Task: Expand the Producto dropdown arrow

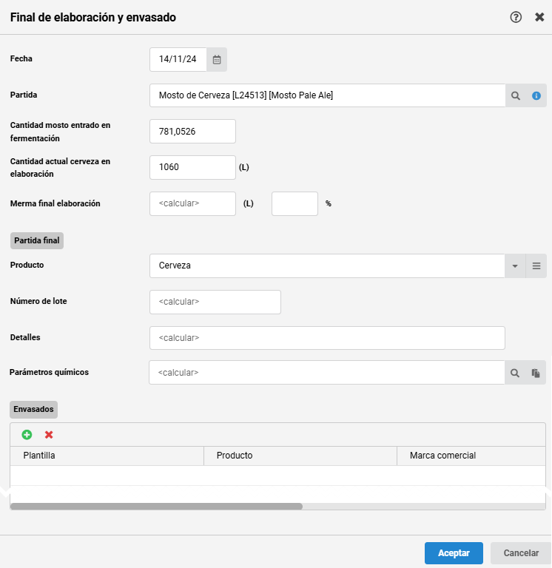Action: click(x=515, y=266)
